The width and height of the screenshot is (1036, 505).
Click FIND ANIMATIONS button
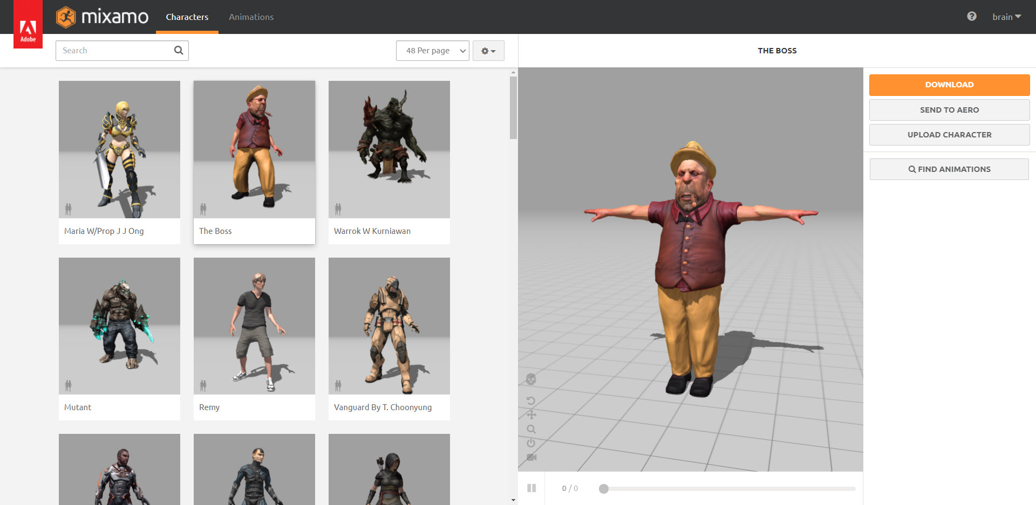coord(949,169)
